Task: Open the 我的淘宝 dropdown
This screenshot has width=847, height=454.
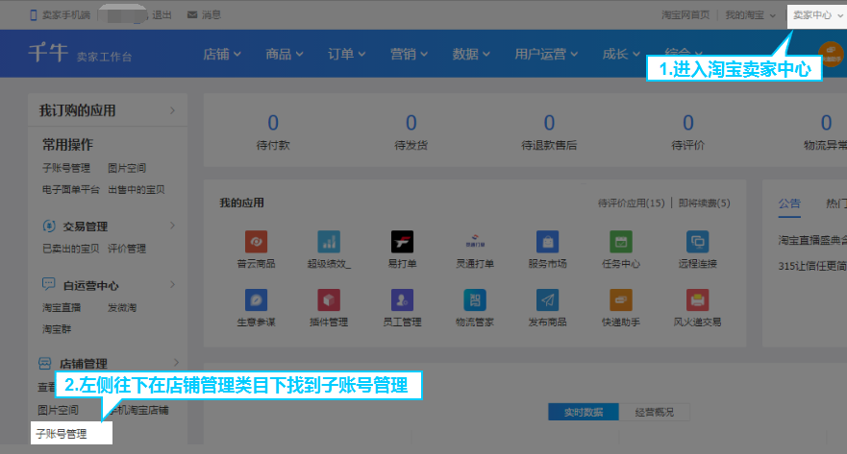Action: (750, 15)
